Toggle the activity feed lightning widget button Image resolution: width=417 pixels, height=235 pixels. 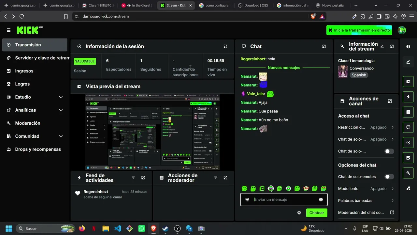408,97
